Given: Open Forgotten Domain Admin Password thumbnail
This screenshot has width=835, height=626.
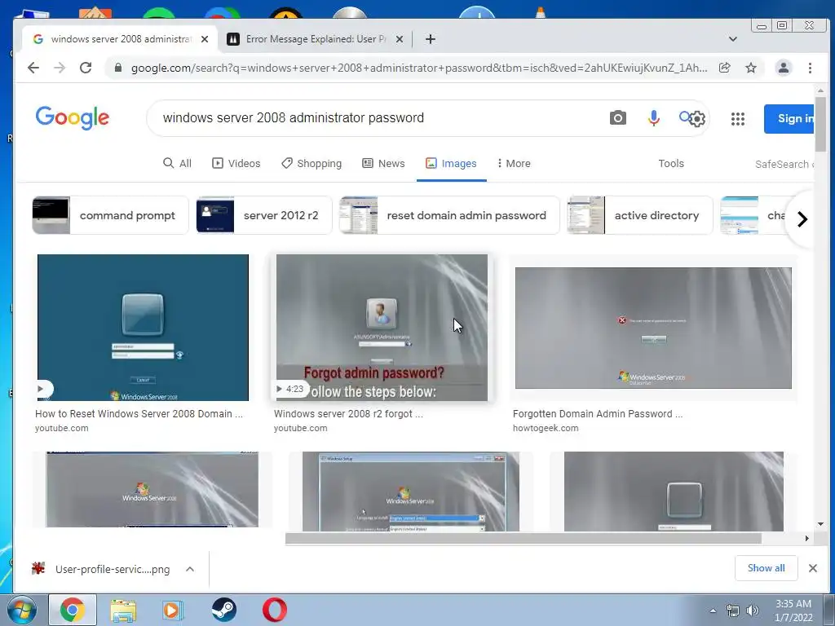Looking at the screenshot, I should 653,328.
